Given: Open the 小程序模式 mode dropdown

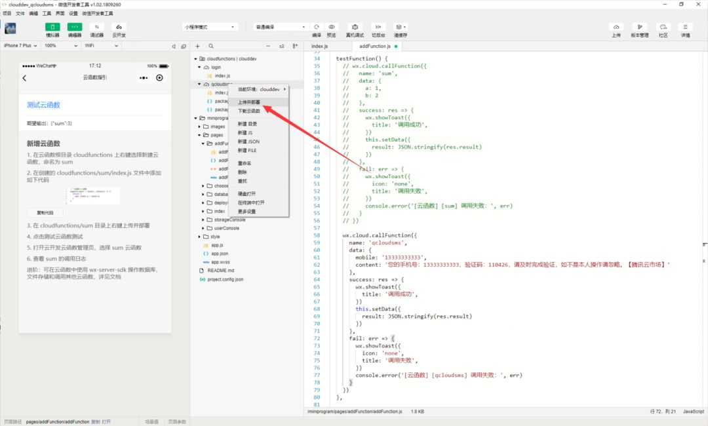Looking at the screenshot, I should 210,27.
